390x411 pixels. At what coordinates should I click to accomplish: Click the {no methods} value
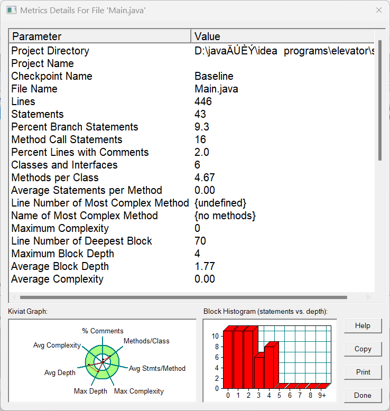(225, 216)
